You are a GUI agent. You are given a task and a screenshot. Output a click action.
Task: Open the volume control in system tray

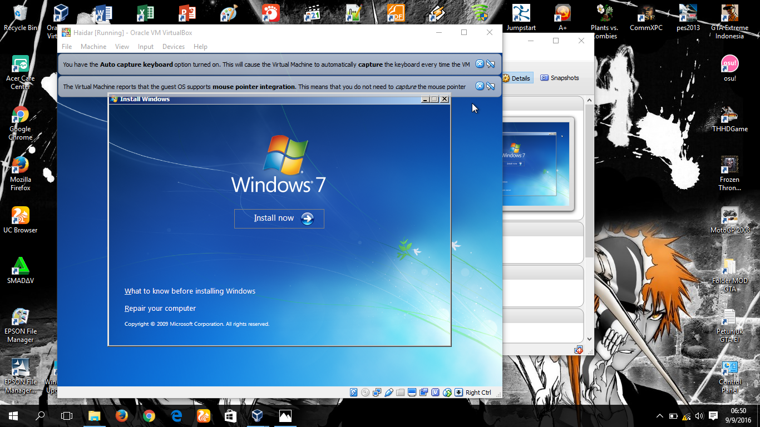pos(699,415)
